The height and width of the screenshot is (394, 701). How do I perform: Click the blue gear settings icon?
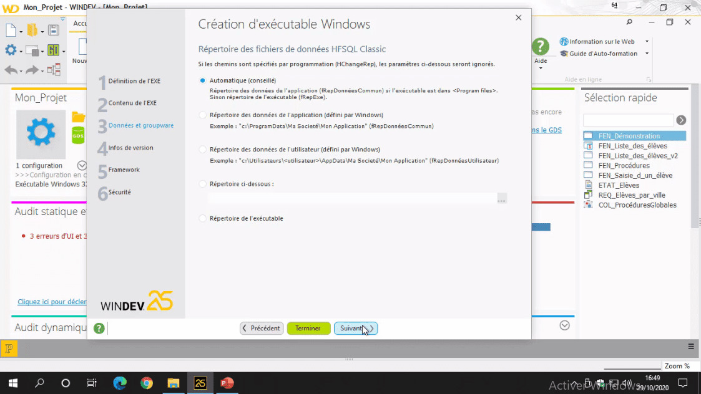point(11,50)
